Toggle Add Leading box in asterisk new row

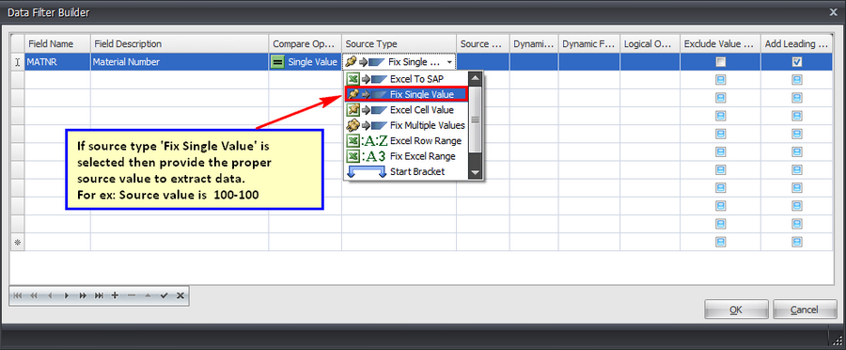[x=796, y=243]
